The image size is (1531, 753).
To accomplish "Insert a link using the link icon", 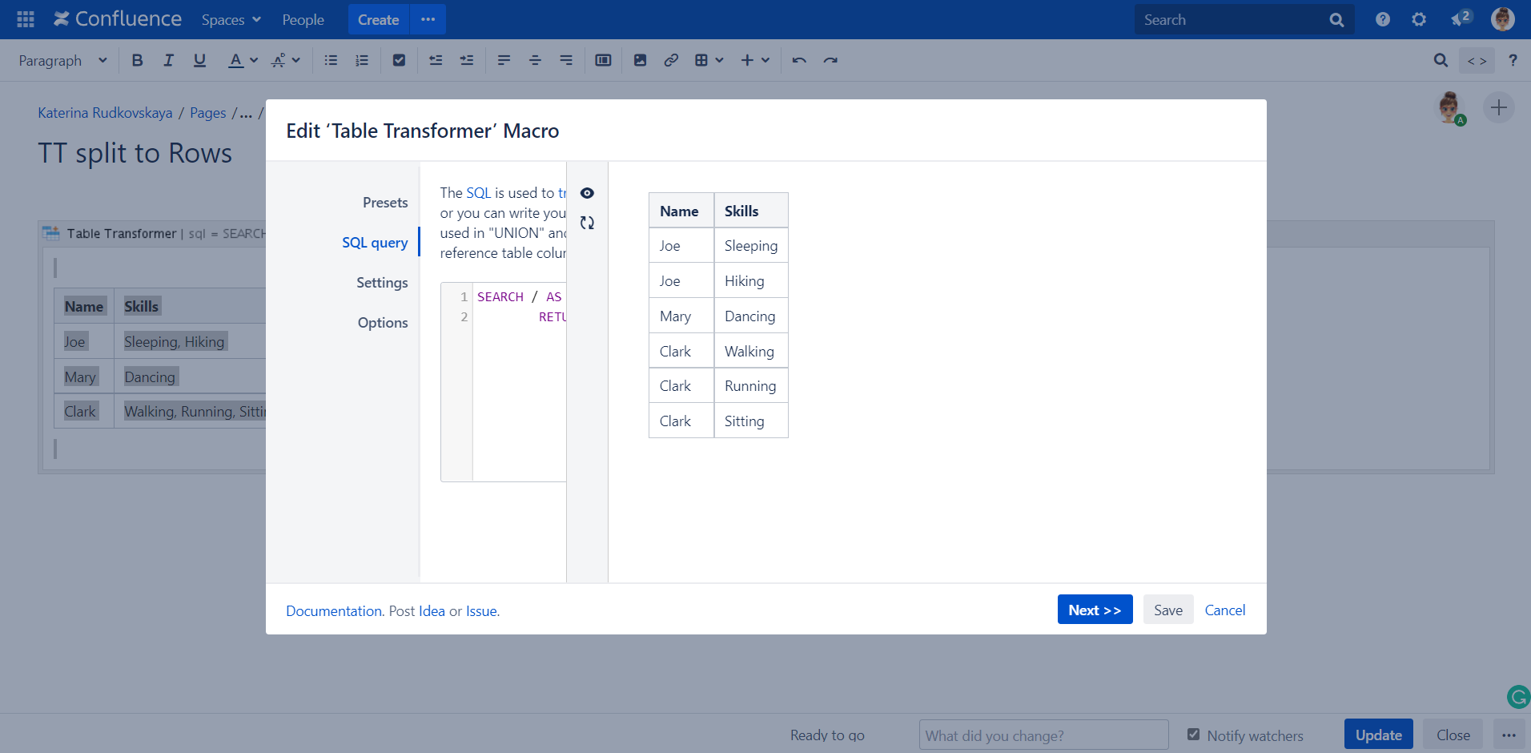I will pyautogui.click(x=671, y=60).
